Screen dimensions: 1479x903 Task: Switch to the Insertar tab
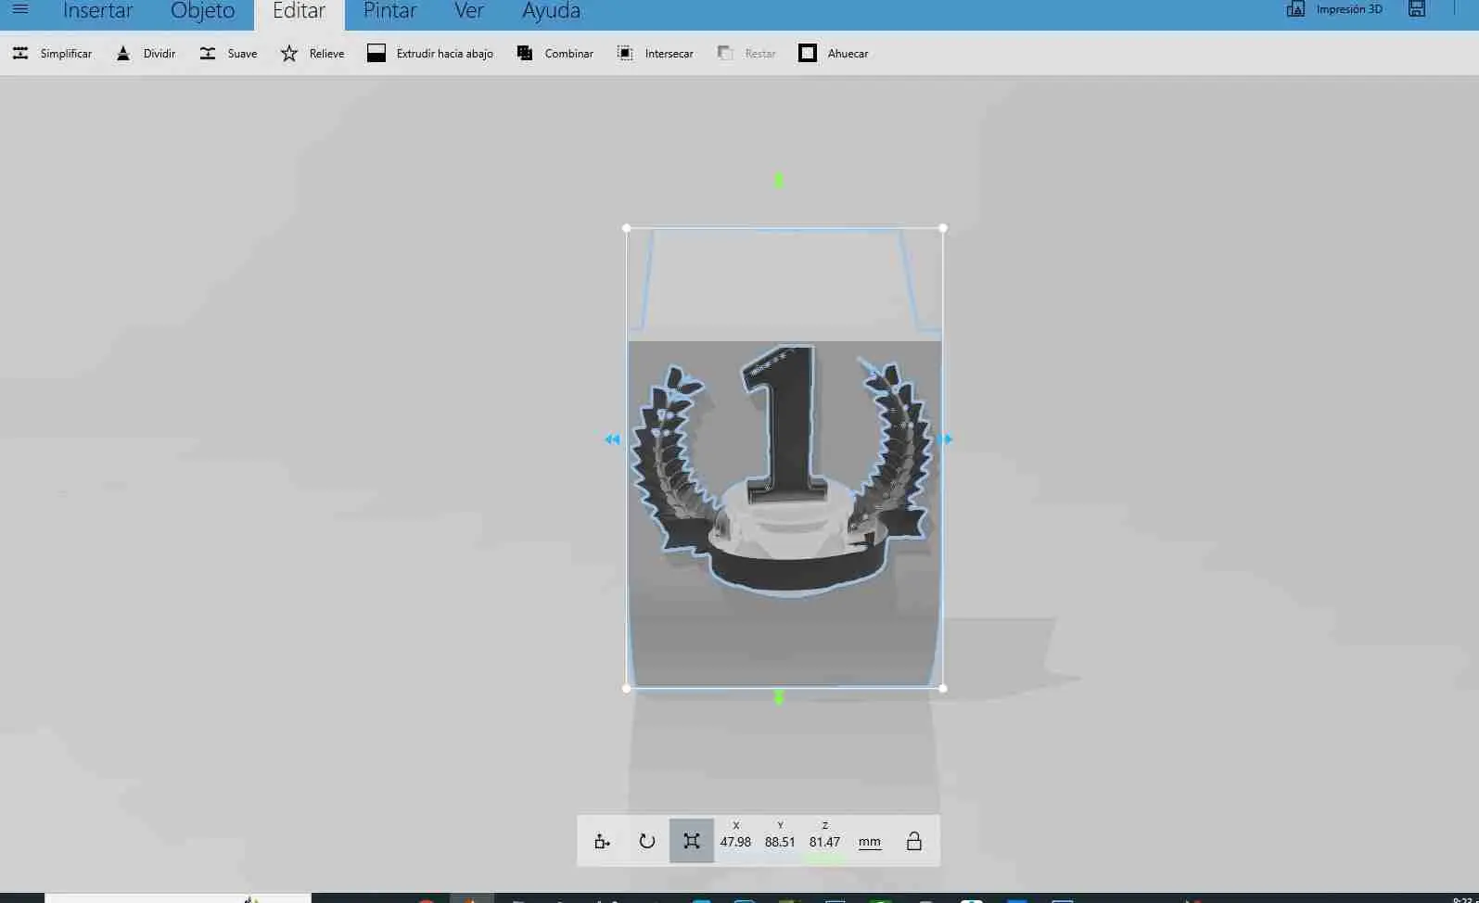point(97,12)
